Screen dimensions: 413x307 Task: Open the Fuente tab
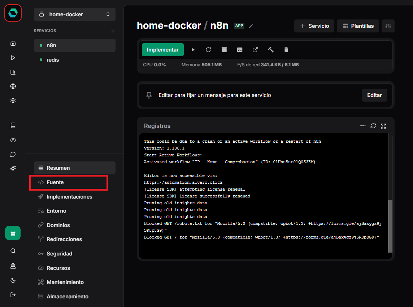[74, 182]
